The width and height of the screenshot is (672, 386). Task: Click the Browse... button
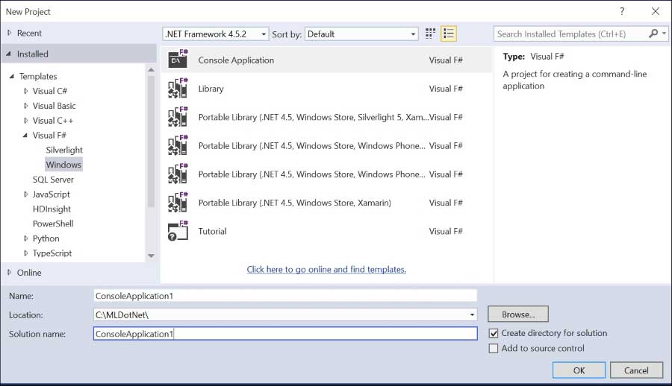point(518,314)
